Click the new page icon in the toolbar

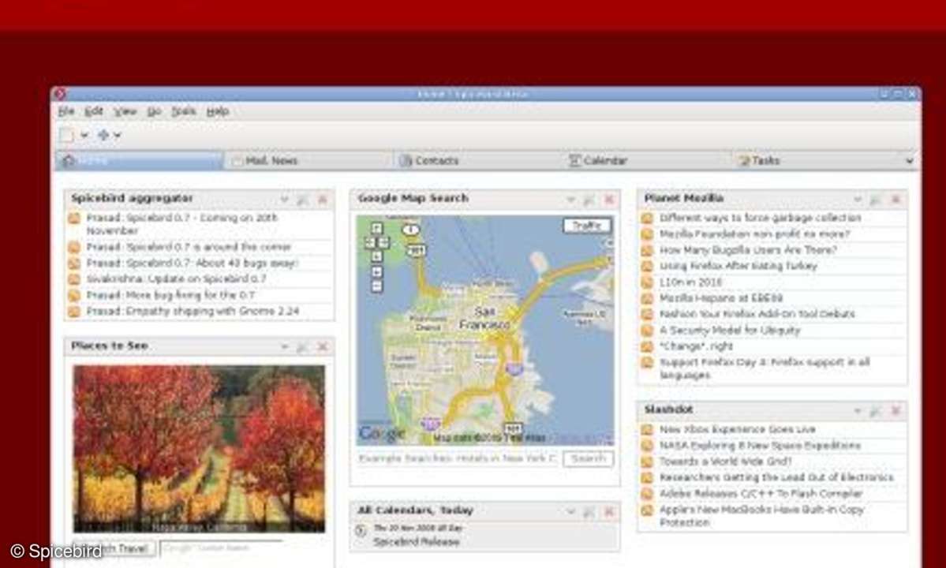point(67,136)
